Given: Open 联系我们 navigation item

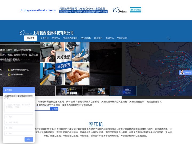Looking at the screenshot, I should (x=98, y=38).
